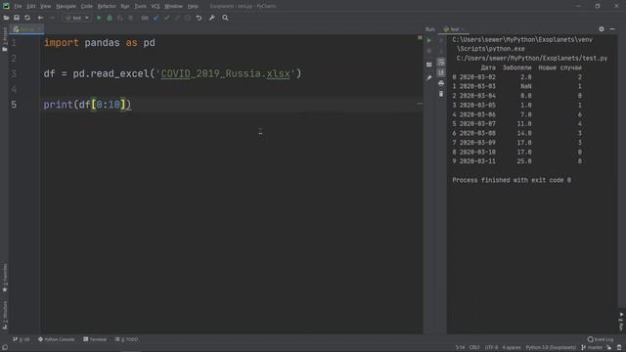Click the Rollback undo arrow icon
Screen dimensions: 626x352
199,18
